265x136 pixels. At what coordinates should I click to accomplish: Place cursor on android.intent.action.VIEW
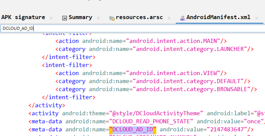173,73
